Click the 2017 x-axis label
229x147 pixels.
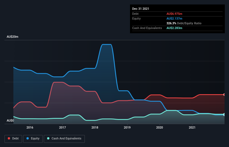pyautogui.click(x=62, y=127)
